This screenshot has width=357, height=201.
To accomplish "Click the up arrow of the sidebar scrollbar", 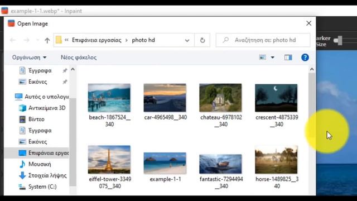I will (73, 69).
